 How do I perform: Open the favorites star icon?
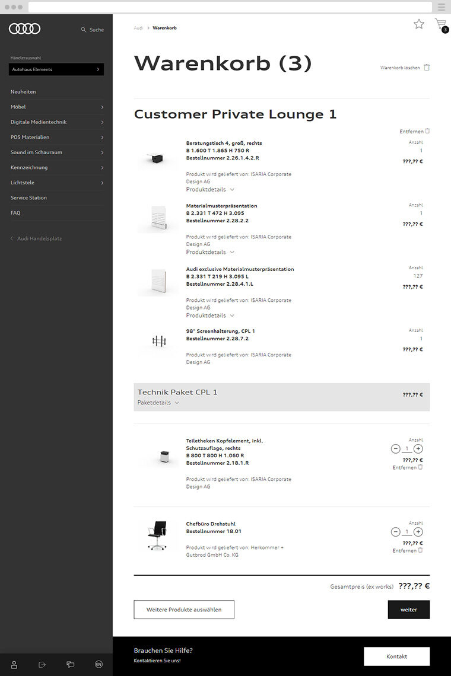419,24
